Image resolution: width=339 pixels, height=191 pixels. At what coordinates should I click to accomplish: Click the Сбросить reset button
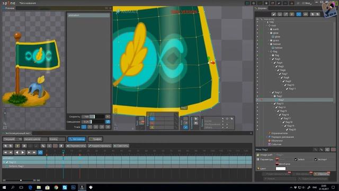coord(322,174)
